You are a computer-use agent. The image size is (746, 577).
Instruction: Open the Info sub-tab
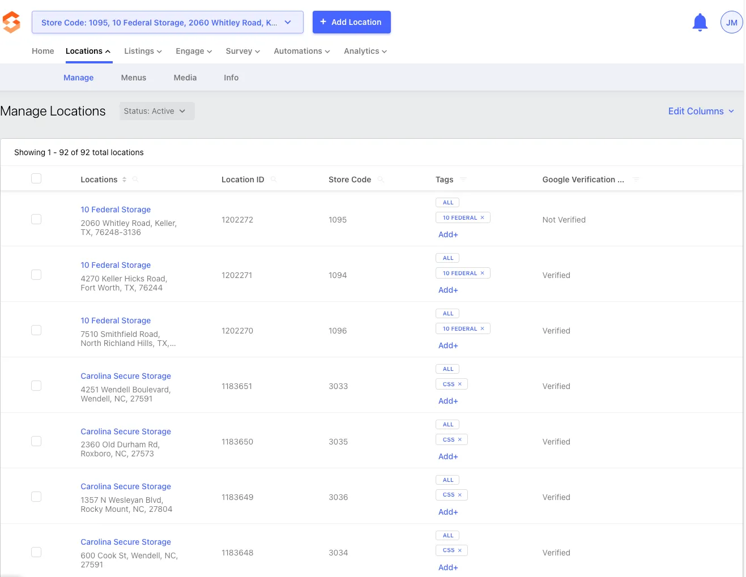point(231,78)
